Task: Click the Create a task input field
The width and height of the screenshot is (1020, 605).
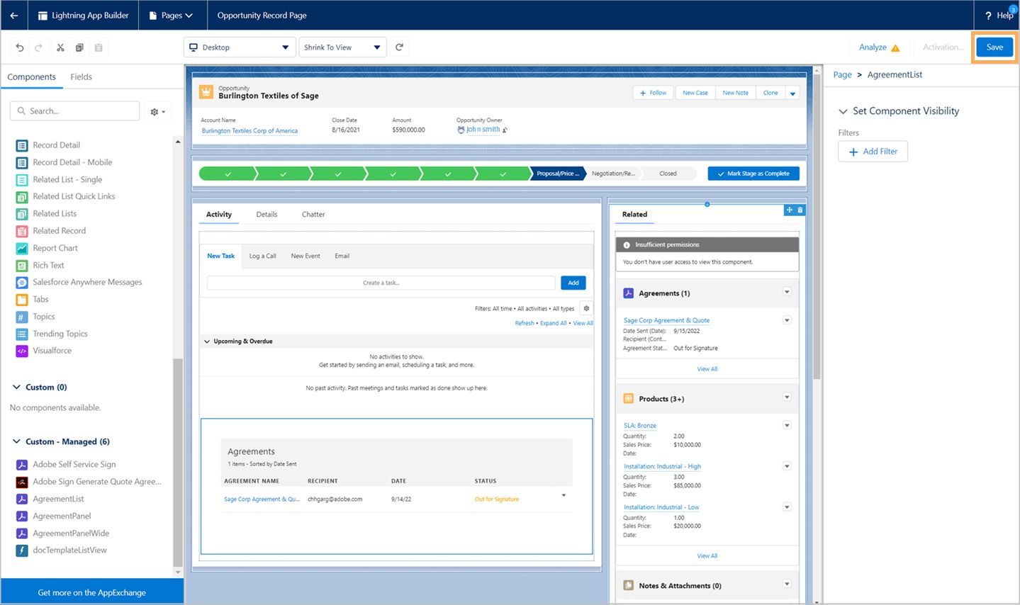Action: pos(381,283)
